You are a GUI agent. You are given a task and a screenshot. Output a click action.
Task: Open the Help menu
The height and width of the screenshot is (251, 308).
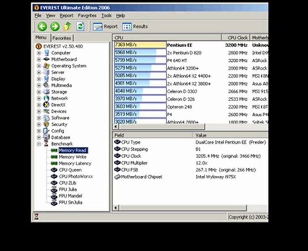coord(120,15)
